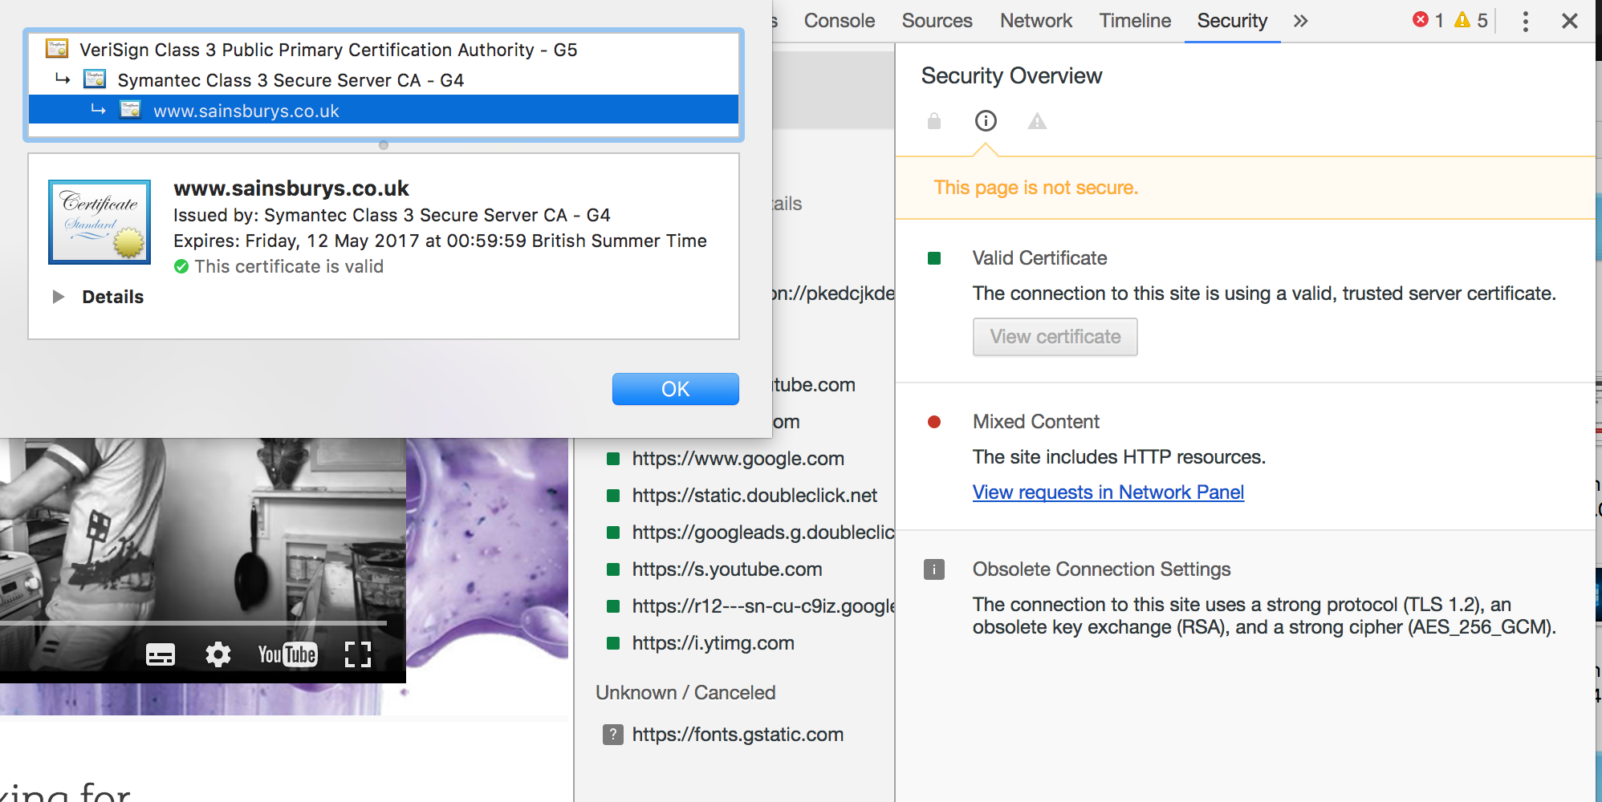Click the Unknown / Canceled section header
Viewport: 1602px width, 802px height.
685,693
